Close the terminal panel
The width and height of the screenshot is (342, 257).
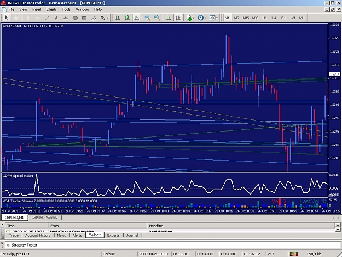(x=2, y=224)
